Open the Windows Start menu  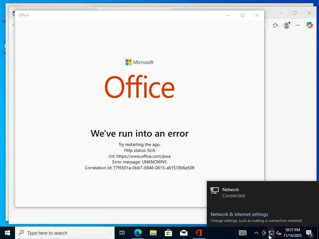coord(7,233)
